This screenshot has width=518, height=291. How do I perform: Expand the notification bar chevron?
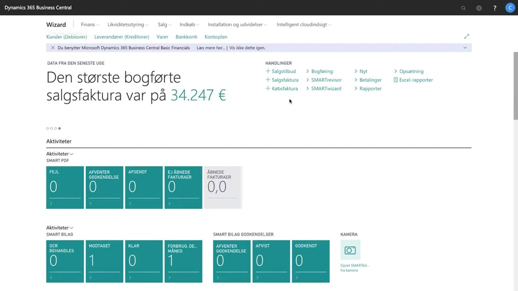(x=465, y=48)
